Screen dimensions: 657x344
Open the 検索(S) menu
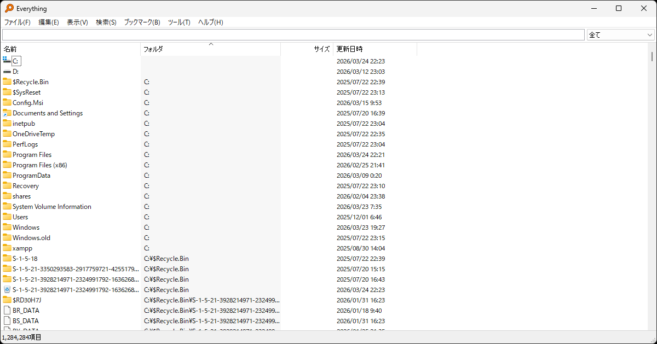point(106,22)
